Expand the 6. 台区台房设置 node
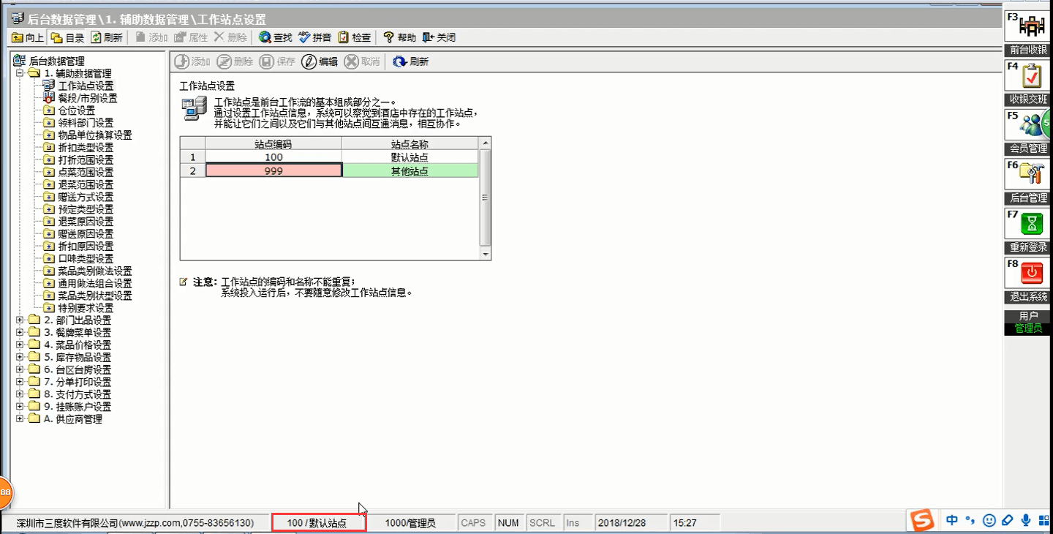1053x534 pixels. click(20, 370)
